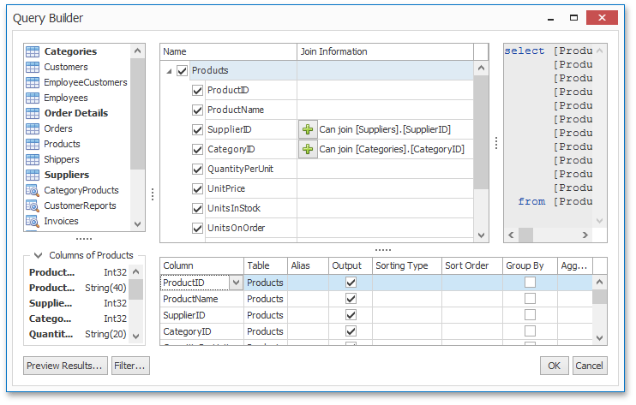Viewport: 636px width, 405px height.
Task: Click the Alias column header
Action: point(308,265)
